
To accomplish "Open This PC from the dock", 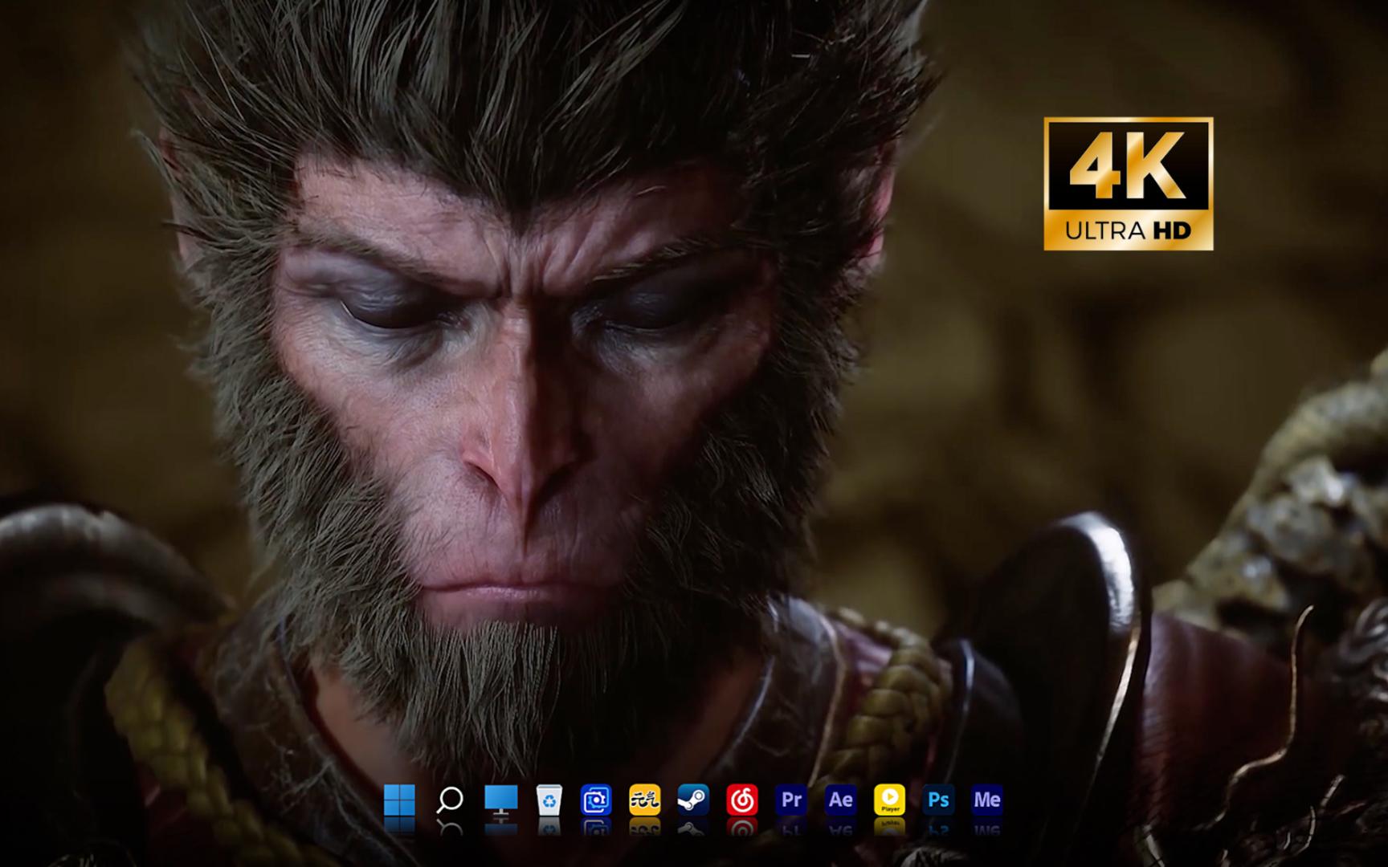I will pyautogui.click(x=500, y=800).
